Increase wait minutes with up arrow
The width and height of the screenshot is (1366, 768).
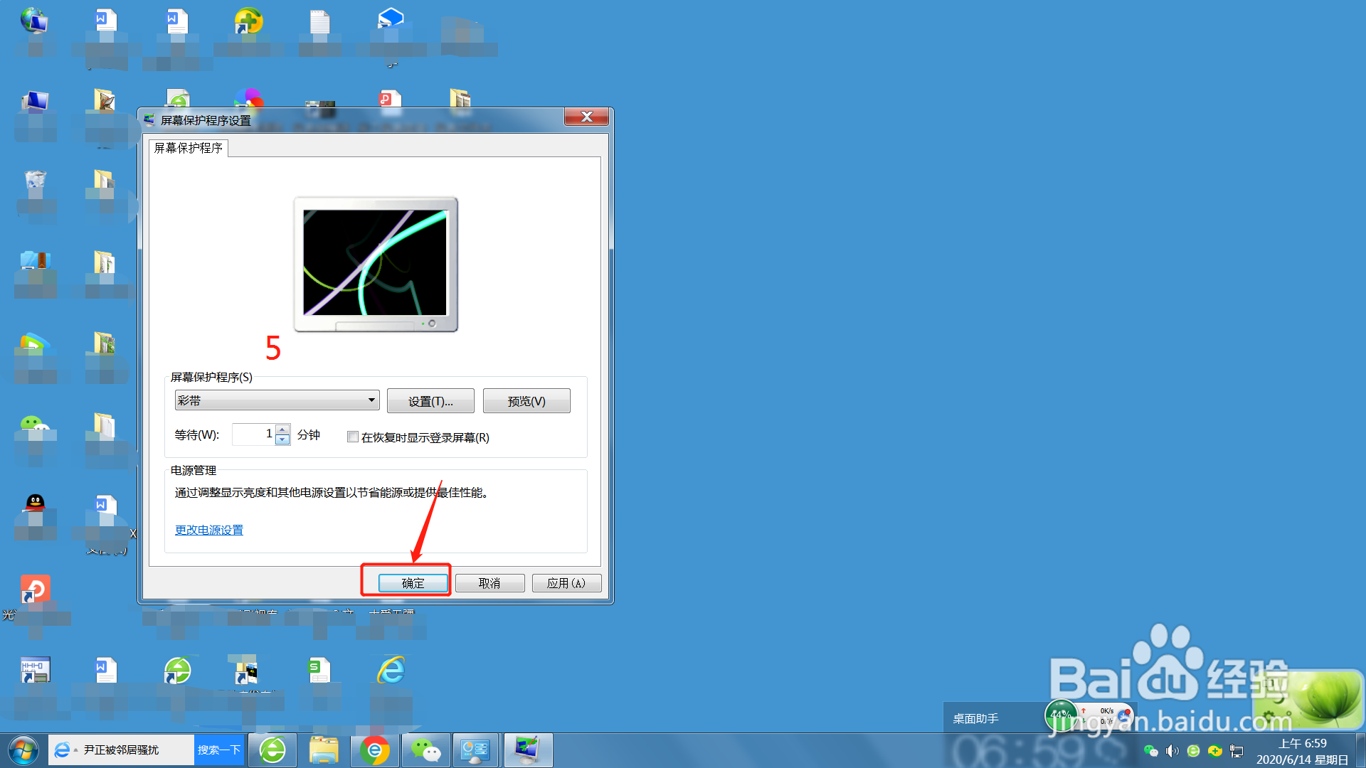pos(282,429)
